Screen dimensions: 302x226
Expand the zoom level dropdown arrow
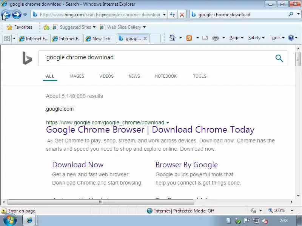coord(292,211)
